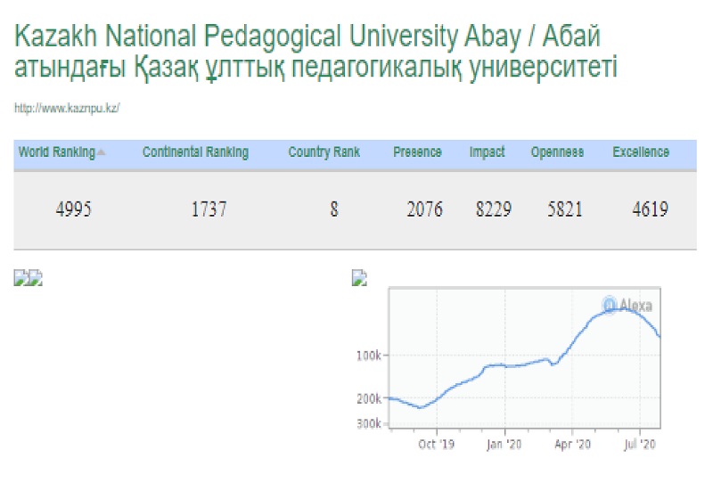The image size is (713, 491).
Task: Click sort arrow beside World Ranking
Action: click(101, 152)
